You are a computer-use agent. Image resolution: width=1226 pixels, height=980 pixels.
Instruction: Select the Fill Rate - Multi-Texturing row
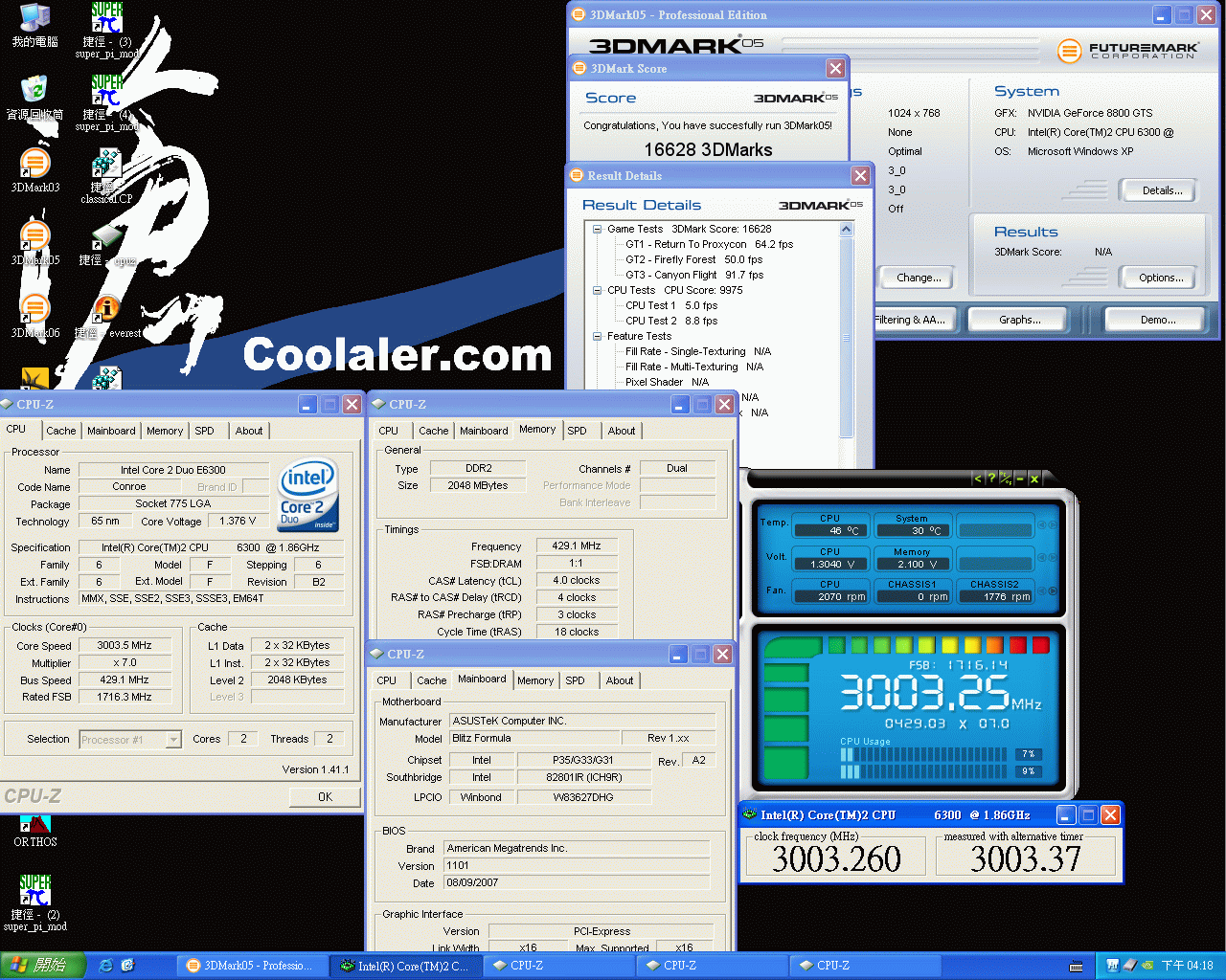coord(694,367)
